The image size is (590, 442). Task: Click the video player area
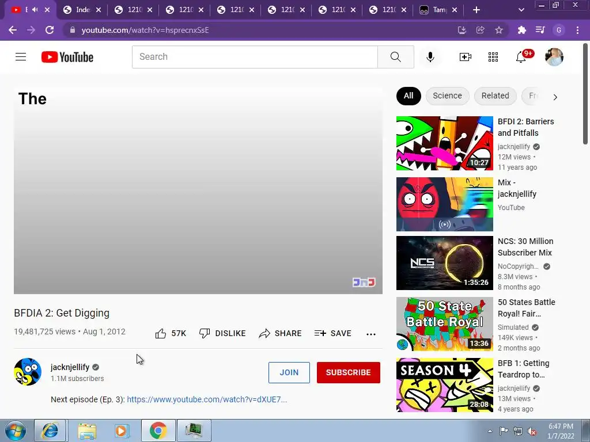pos(198,190)
